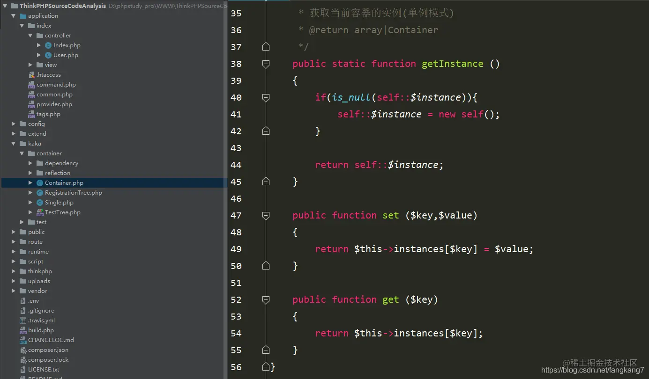Toggle fold marker at line 50
Viewport: 649px width, 379px height.
tap(266, 266)
